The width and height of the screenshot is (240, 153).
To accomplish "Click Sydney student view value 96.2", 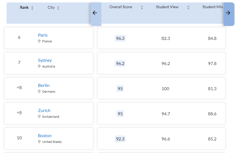I will (x=166, y=63).
